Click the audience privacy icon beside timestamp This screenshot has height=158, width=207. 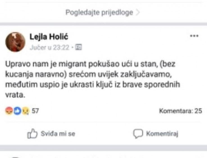click(79, 48)
